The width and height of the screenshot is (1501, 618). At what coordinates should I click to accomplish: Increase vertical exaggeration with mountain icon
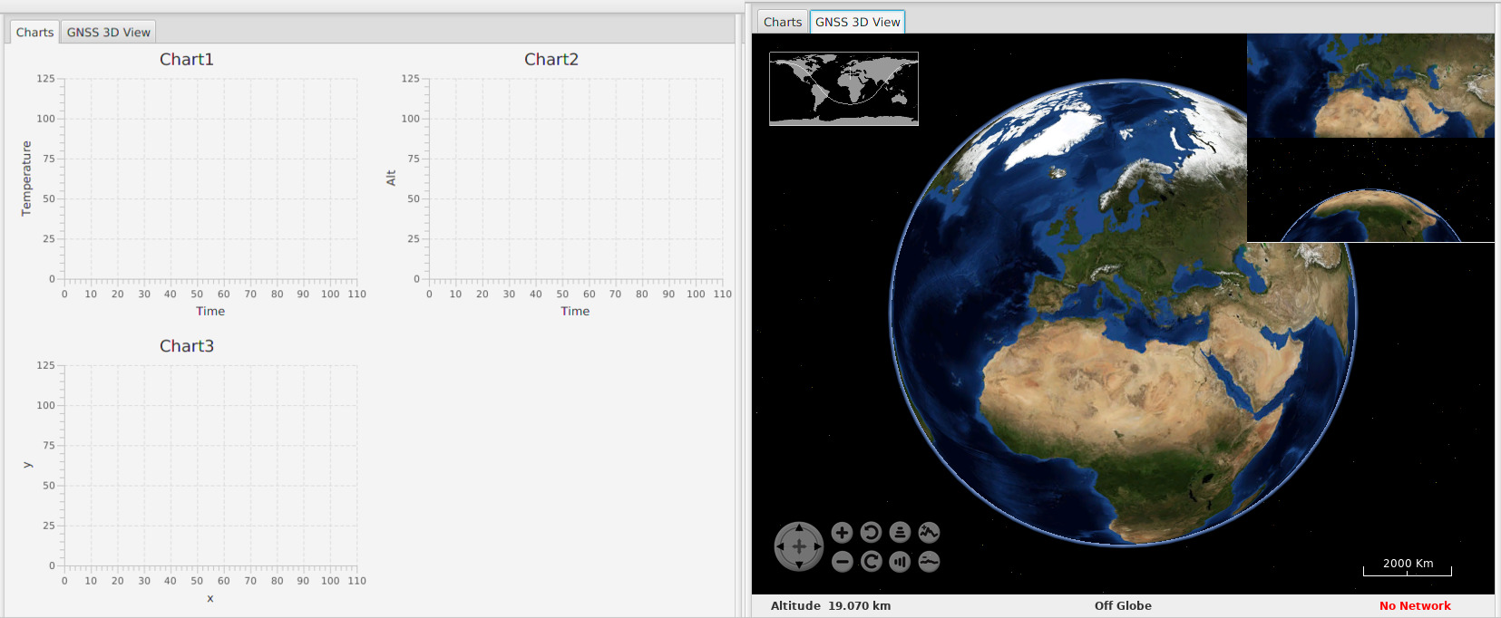click(929, 533)
